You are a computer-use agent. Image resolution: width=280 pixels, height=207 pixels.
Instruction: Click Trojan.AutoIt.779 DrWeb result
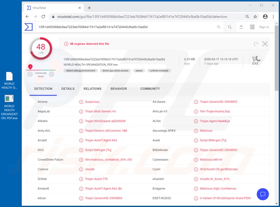pos(96,179)
